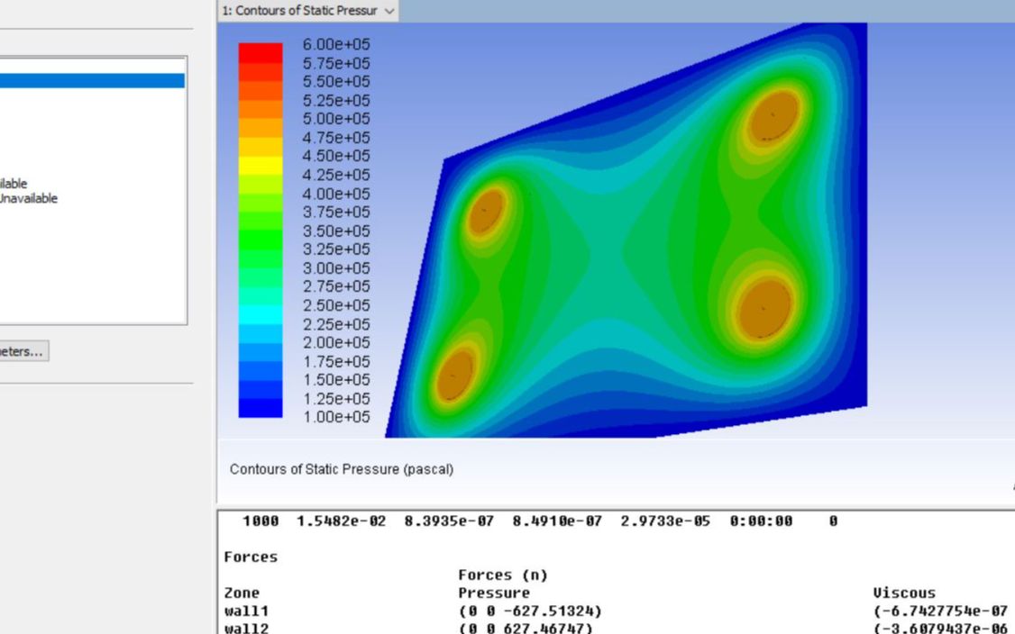Viewport: 1015px width, 634px height.
Task: Probe the upper-right high-pressure spot on the contour
Action: click(x=773, y=116)
